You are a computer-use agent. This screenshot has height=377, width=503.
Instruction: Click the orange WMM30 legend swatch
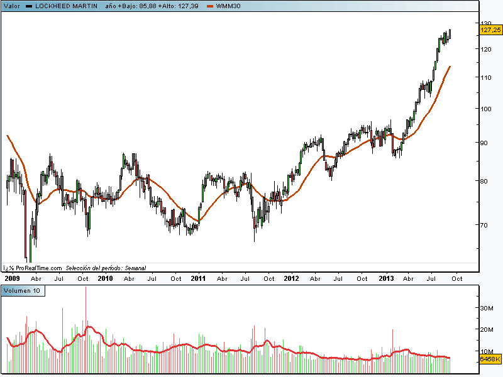tap(210, 5)
